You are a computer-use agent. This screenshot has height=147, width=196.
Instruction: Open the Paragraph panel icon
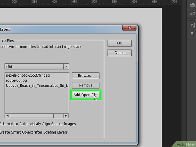coord(192,34)
